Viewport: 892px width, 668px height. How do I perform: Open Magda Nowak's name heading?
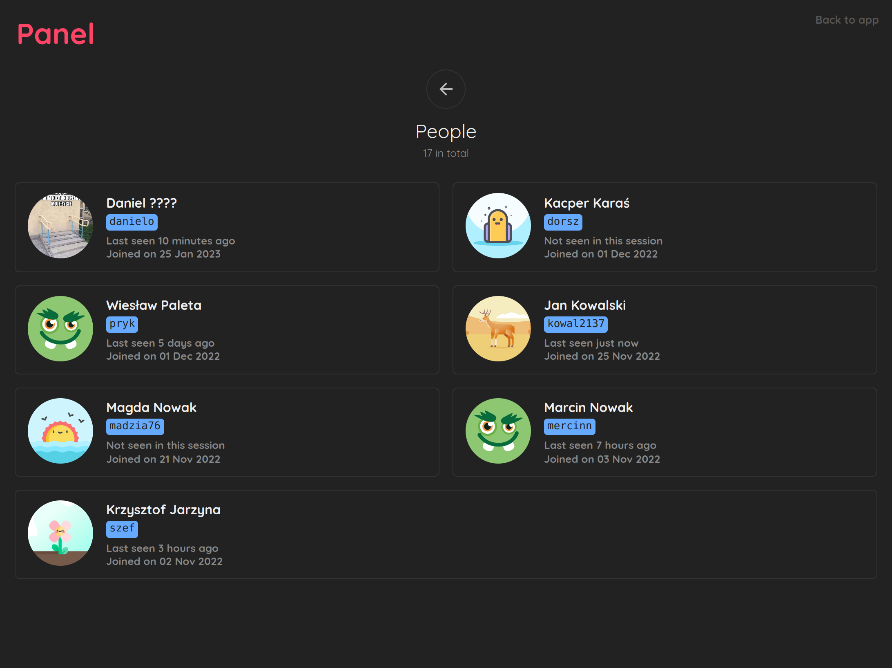tap(151, 408)
